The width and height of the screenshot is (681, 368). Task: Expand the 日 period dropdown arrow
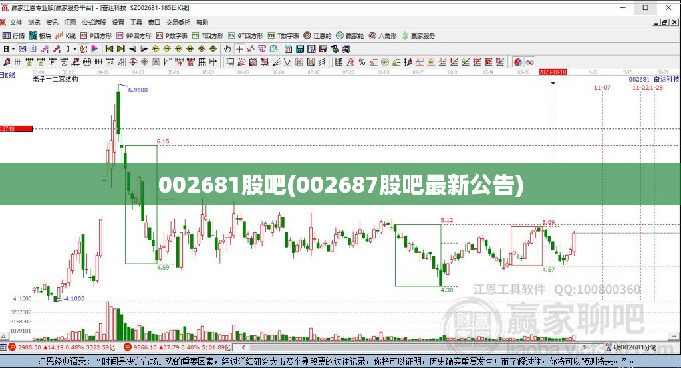click(13, 49)
